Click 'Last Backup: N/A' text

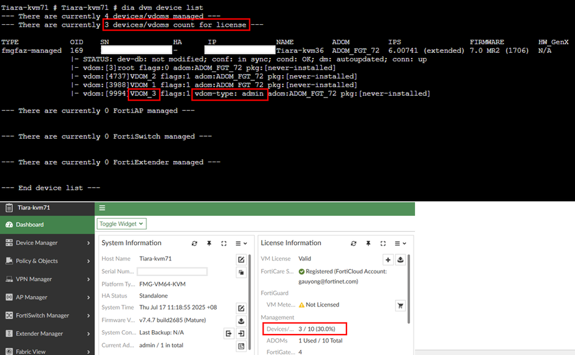[162, 333]
